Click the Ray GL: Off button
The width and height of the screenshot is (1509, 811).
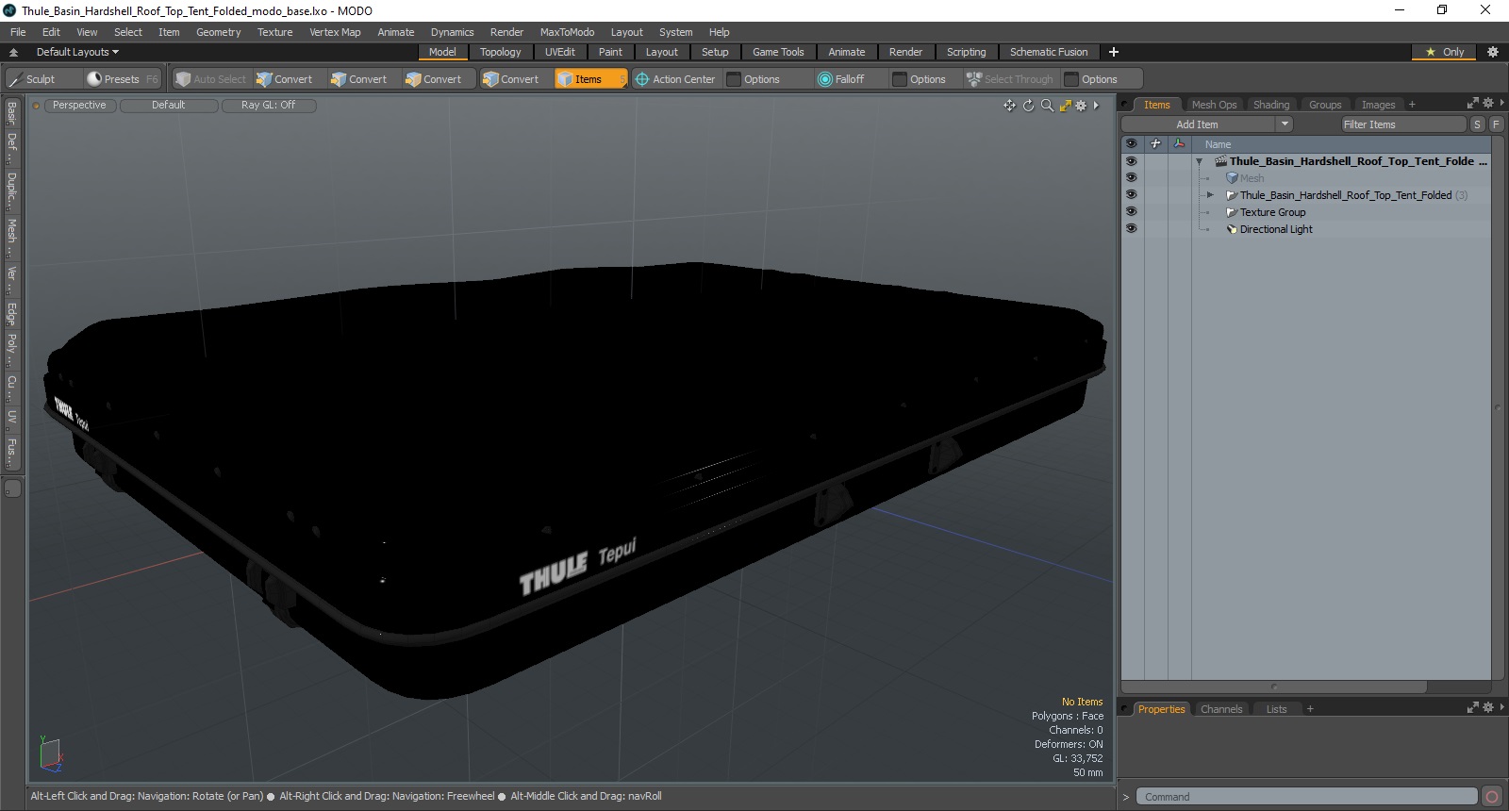coord(268,106)
